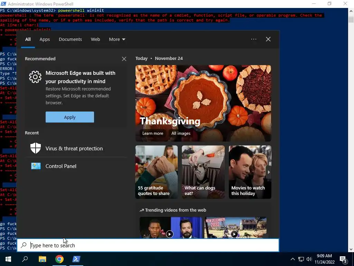The image size is (354, 266).
Task: Advance the cards with the right arrow
Action: pyautogui.click(x=269, y=172)
